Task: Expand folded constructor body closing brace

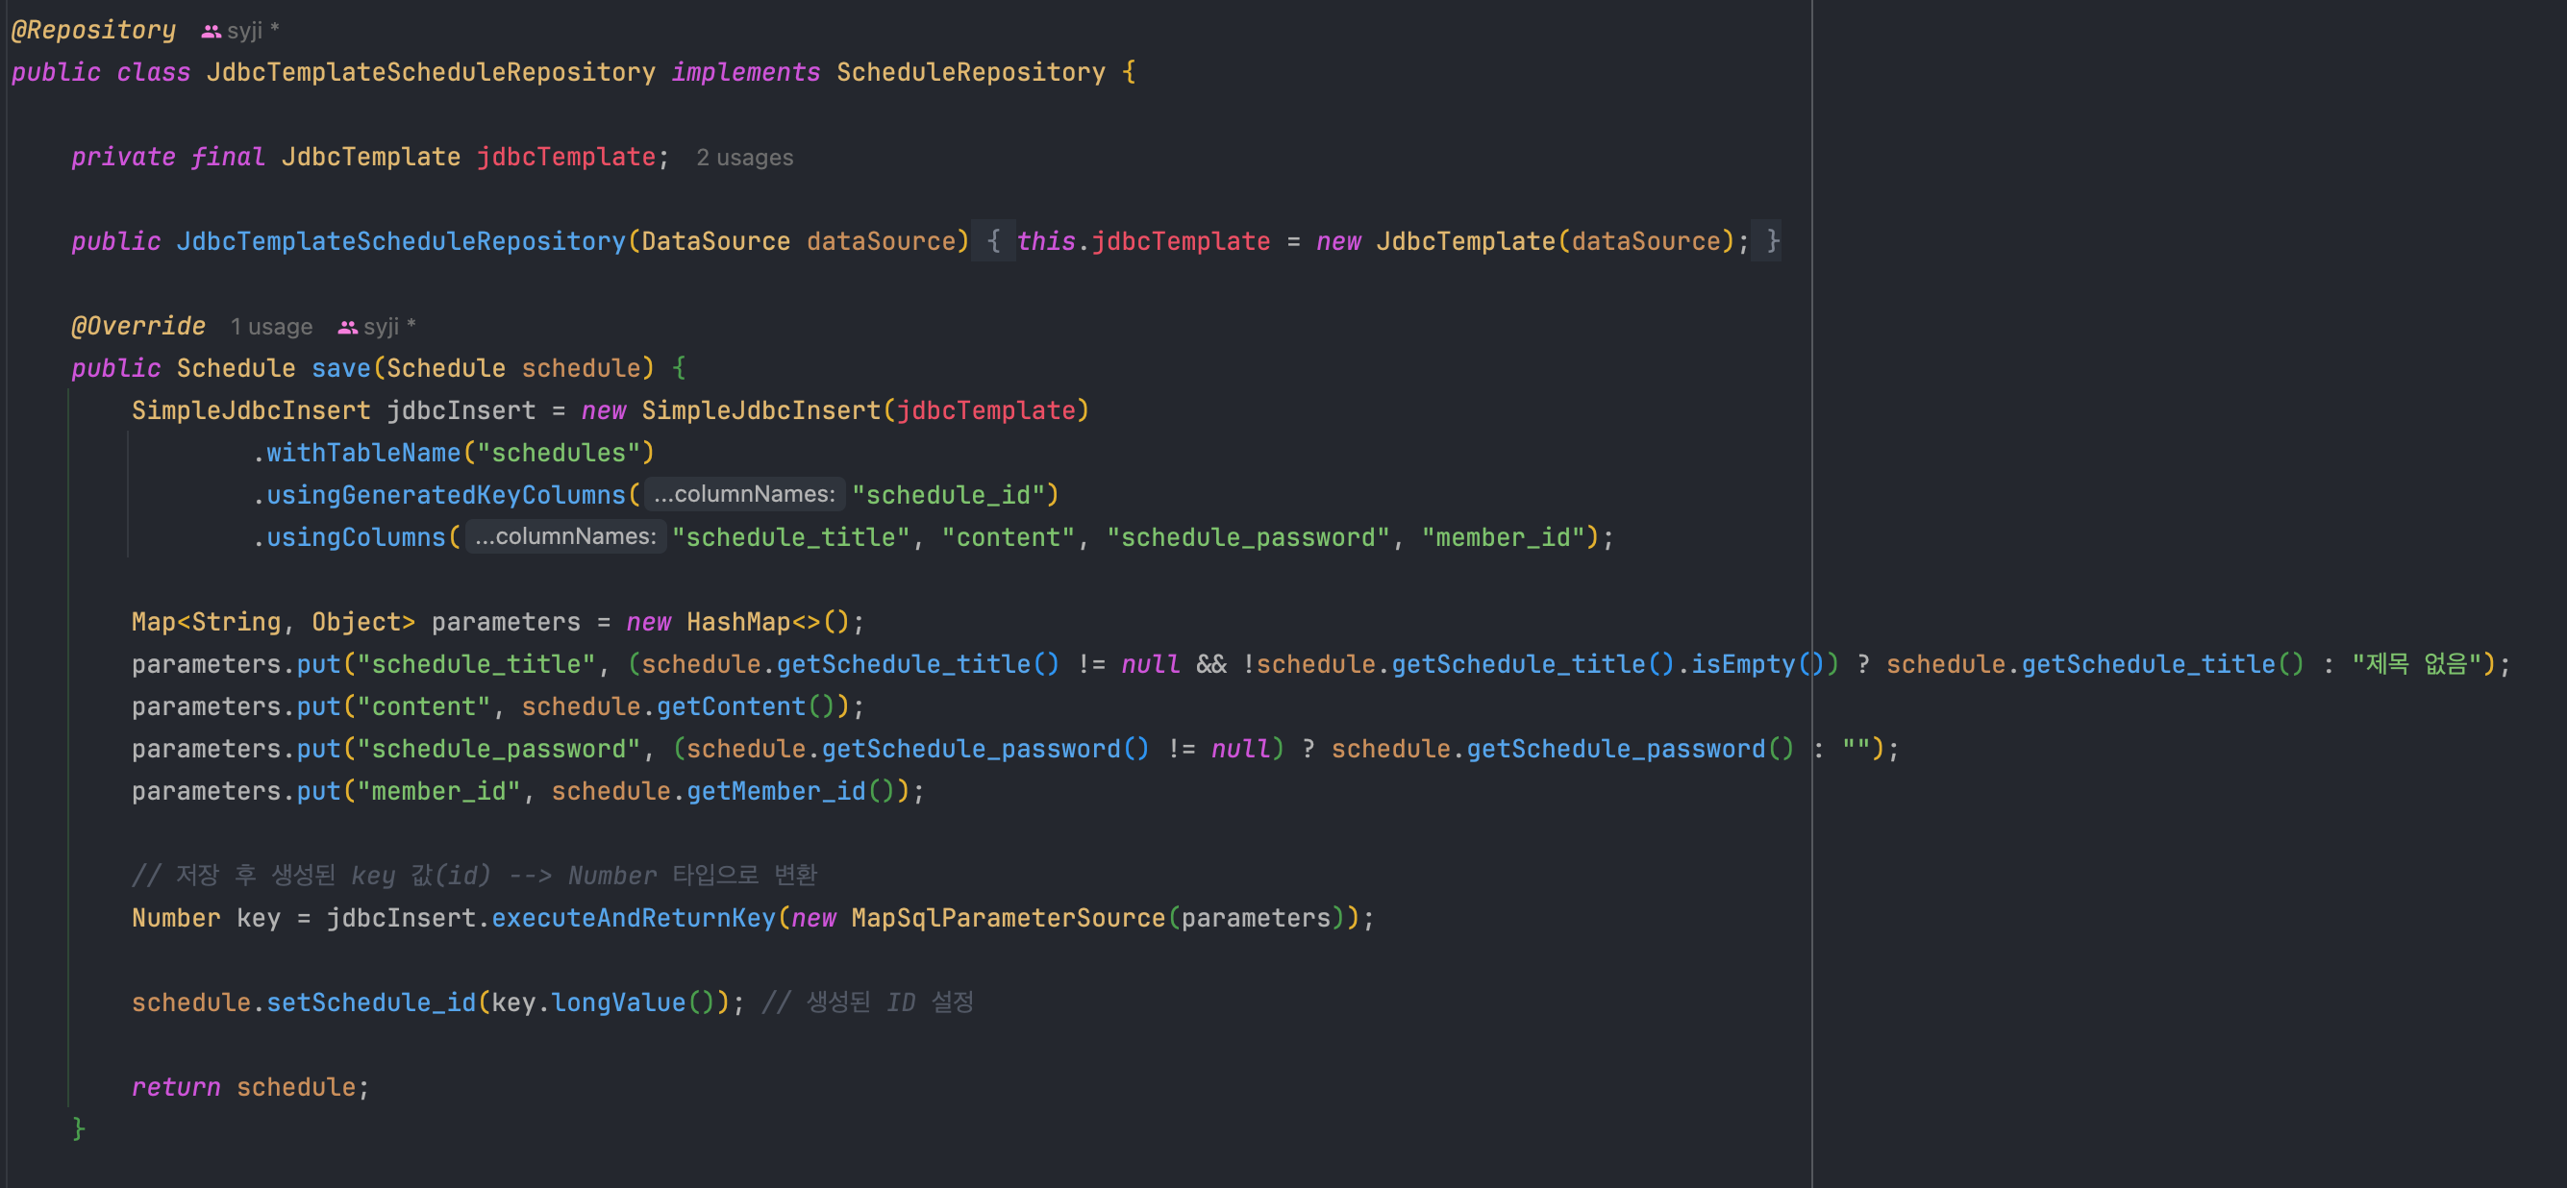Action: point(1767,241)
